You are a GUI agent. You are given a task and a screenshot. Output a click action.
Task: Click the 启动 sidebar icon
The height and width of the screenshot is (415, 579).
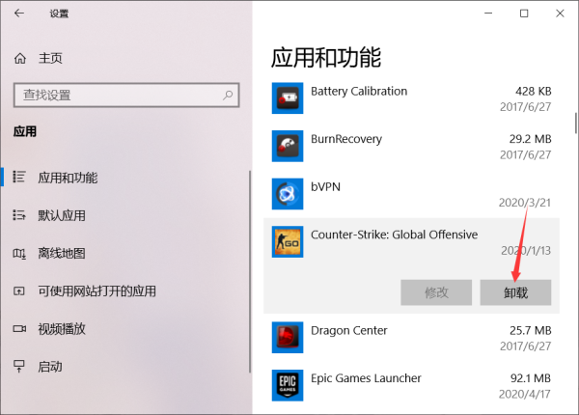[19, 367]
